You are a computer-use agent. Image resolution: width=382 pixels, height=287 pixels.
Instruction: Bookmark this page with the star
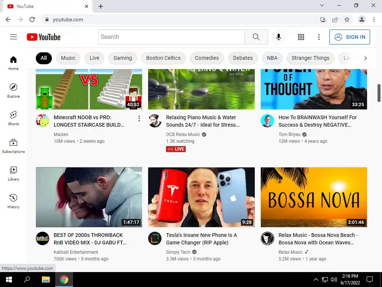(347, 19)
